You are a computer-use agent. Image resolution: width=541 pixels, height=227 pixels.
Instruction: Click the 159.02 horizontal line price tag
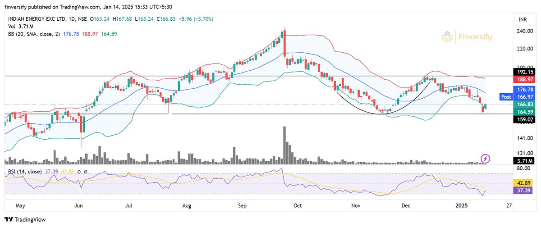pos(523,119)
